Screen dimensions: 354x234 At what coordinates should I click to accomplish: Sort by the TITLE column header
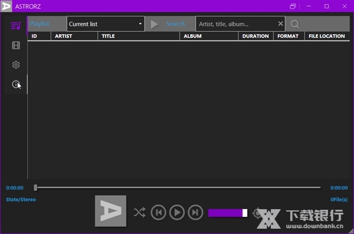(139, 36)
